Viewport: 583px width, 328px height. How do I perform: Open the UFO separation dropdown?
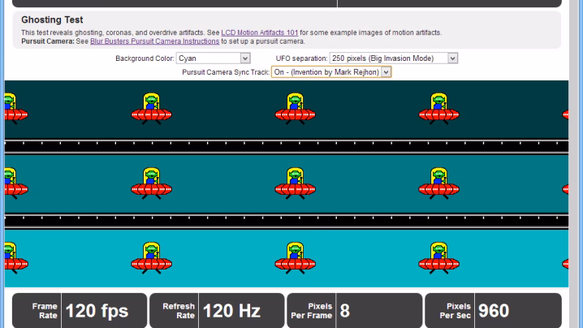coord(393,58)
